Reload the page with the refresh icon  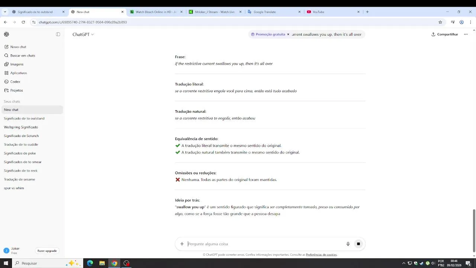(x=23, y=22)
